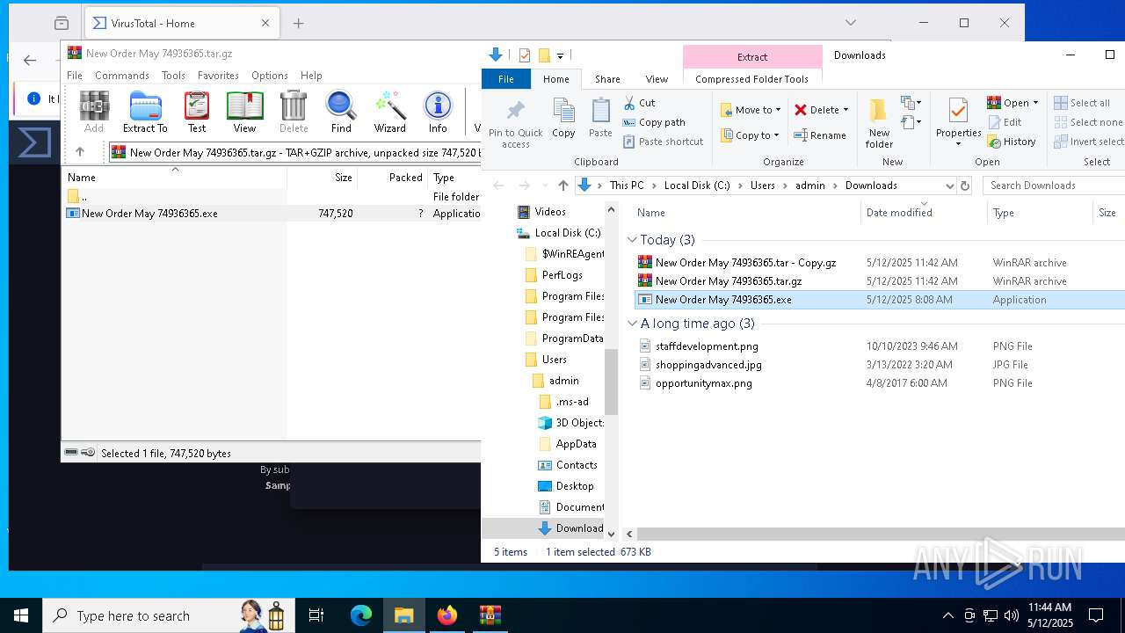Screen dimensions: 1125x633
Task: Open Microsoft Edge from the taskbar
Action: pos(361,615)
